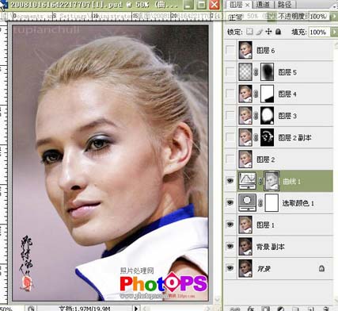The image size is (338, 311).
Task: Toggle visibility of 图层 1
Action: click(230, 225)
